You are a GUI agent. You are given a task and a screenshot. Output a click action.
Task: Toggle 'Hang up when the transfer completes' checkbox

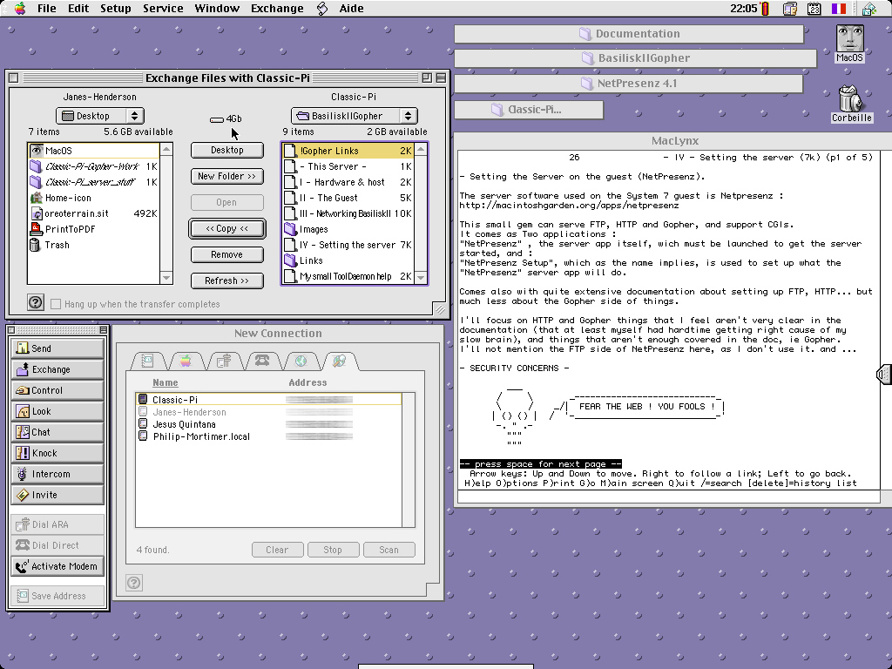(x=57, y=304)
